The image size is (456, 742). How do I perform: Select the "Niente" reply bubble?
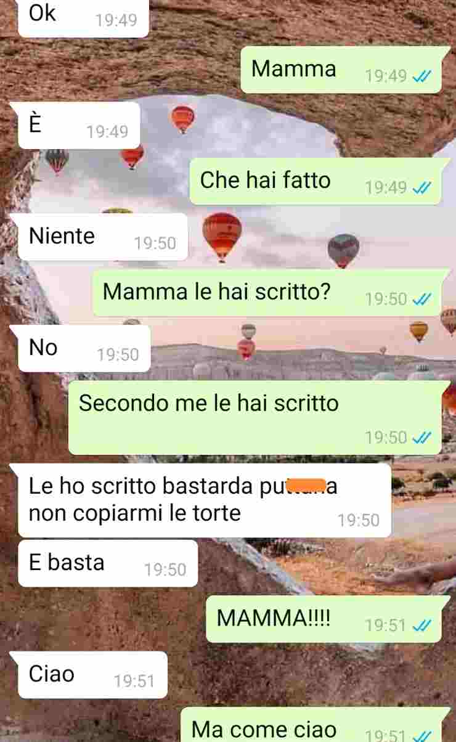[x=102, y=237]
